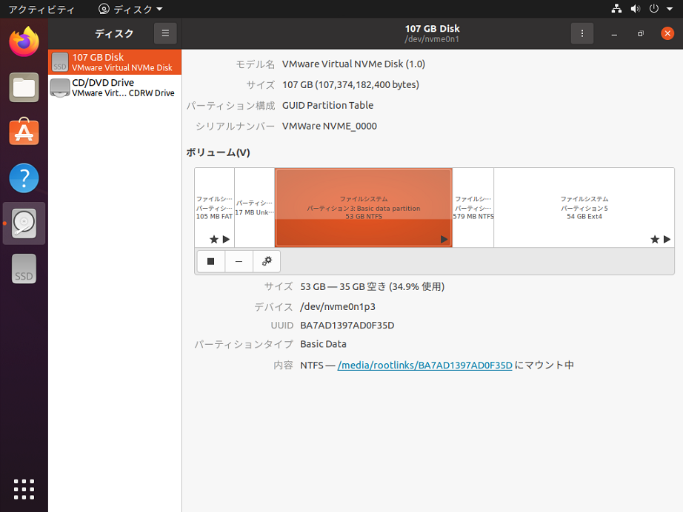Viewport: 683px width, 512px height.
Task: Select the 107 GB Disk in the sidebar
Action: click(115, 62)
